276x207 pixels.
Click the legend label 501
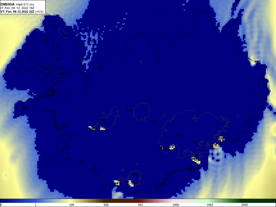click(140, 205)
